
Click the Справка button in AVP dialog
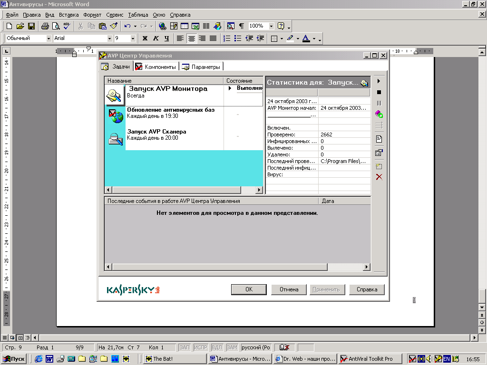367,289
